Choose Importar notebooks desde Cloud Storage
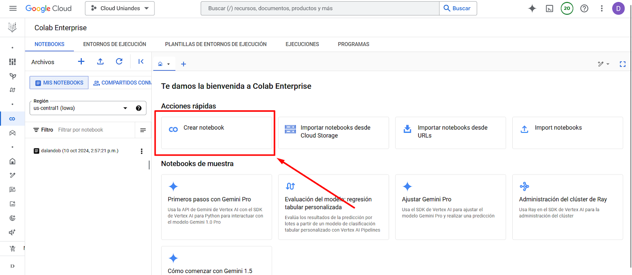The width and height of the screenshot is (632, 275). [x=333, y=133]
